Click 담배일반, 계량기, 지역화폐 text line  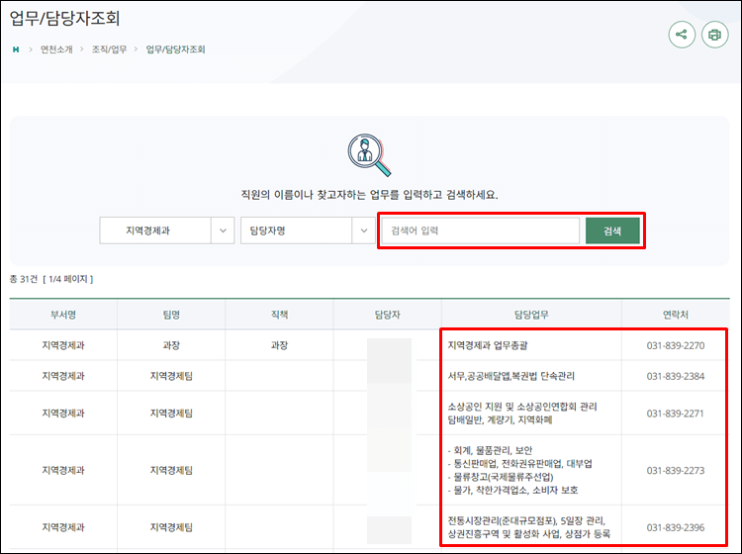[500, 420]
